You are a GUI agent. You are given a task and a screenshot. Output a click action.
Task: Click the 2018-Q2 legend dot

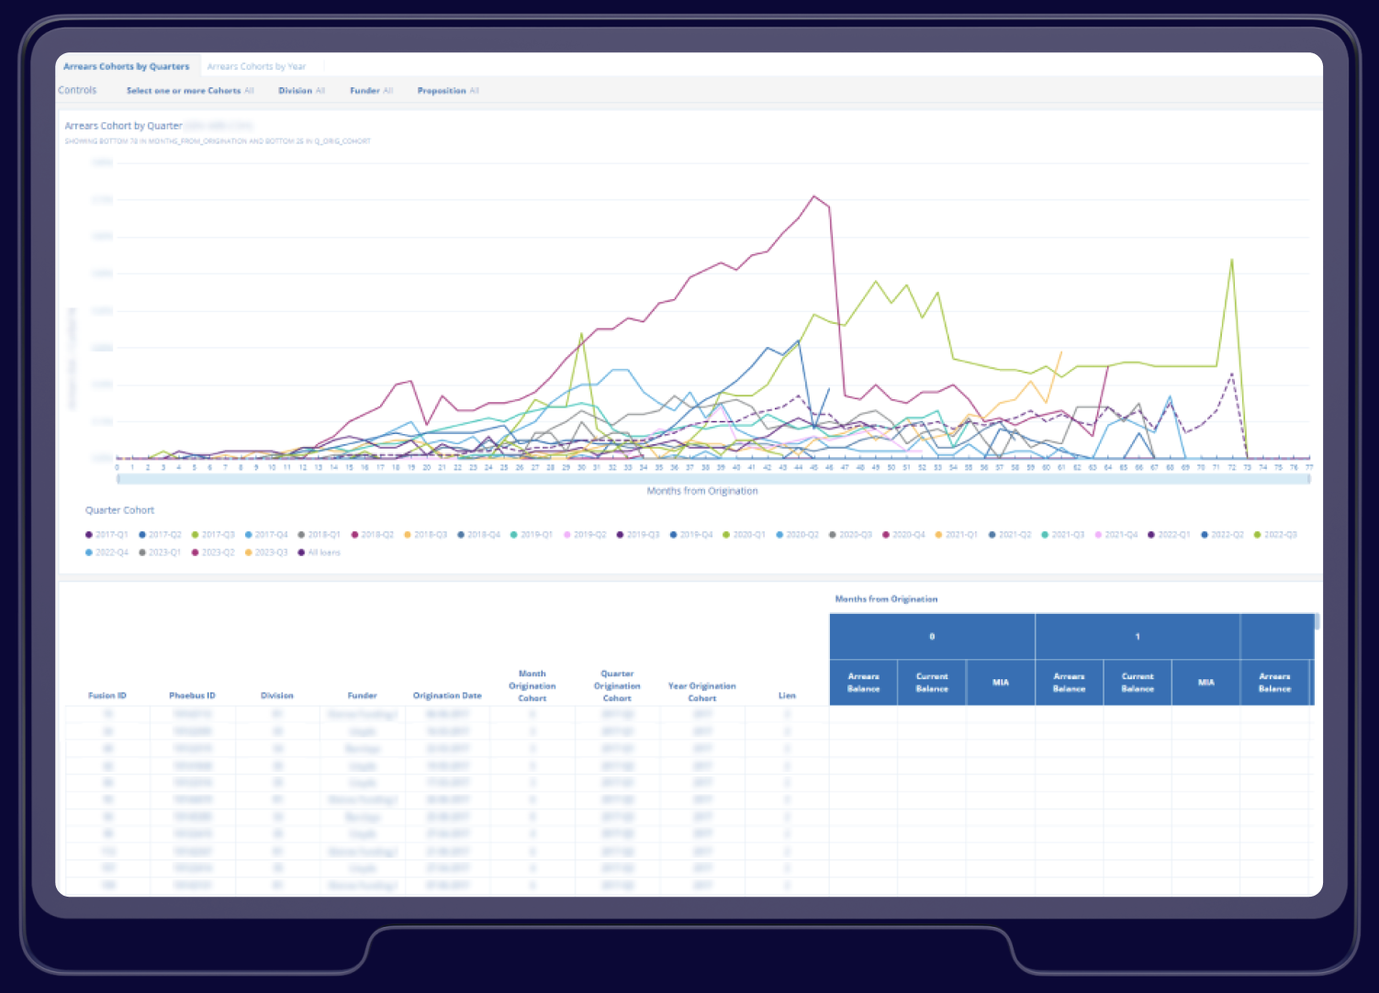pos(354,535)
